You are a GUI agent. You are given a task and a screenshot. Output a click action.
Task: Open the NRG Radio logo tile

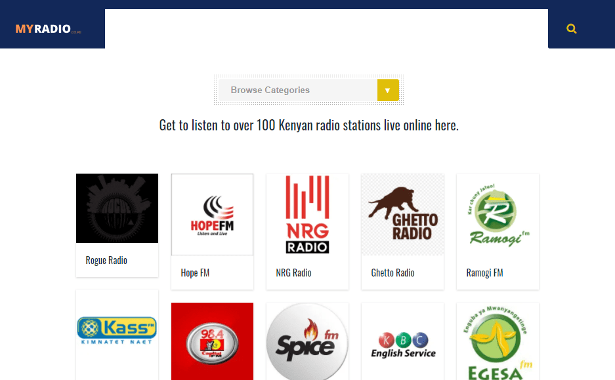pos(307,214)
